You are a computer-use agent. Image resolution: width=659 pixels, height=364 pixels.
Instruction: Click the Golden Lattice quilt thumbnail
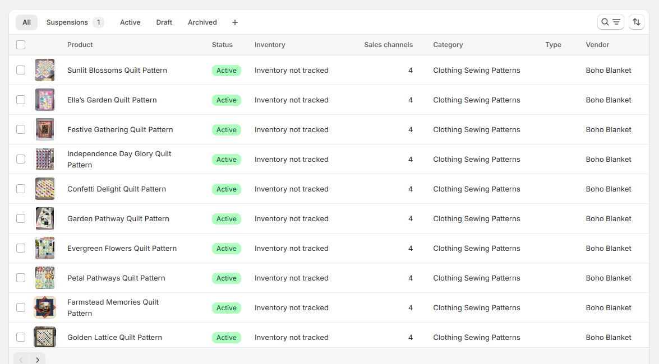point(45,337)
